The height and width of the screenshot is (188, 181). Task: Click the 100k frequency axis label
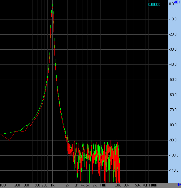point(153,185)
